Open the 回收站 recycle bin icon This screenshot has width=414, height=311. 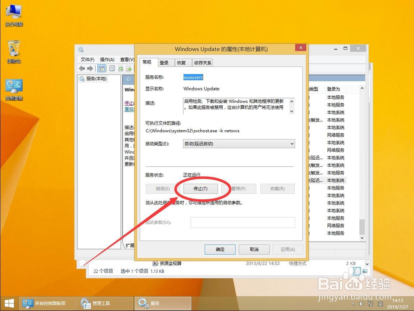point(14,52)
